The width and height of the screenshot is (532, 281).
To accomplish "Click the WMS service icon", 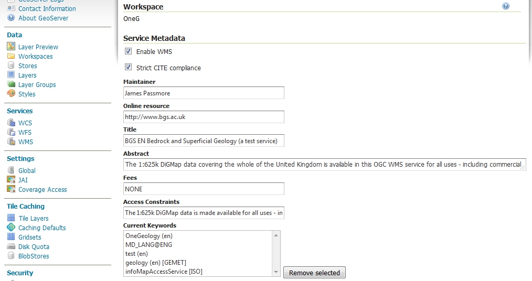I will (11, 142).
